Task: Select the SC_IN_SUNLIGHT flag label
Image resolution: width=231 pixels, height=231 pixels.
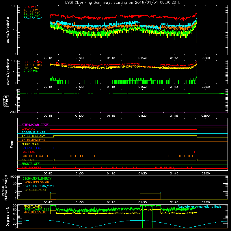Action: (x=33, y=136)
